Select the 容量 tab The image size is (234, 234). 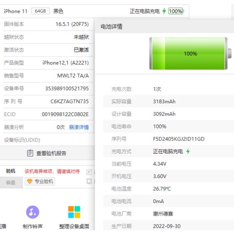click(x=11, y=182)
